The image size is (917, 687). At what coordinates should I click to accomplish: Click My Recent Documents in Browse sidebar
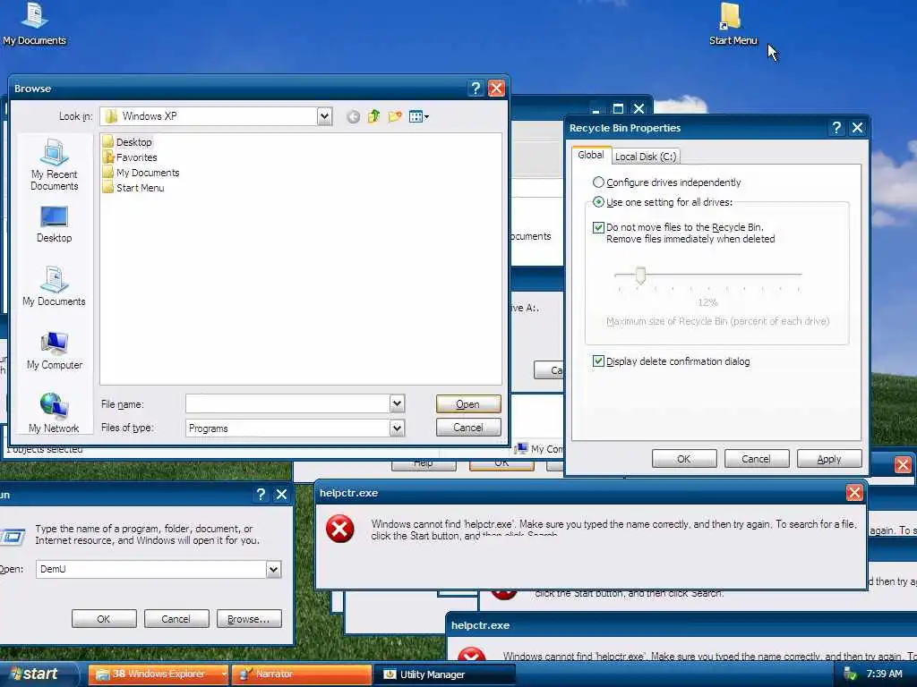point(54,165)
